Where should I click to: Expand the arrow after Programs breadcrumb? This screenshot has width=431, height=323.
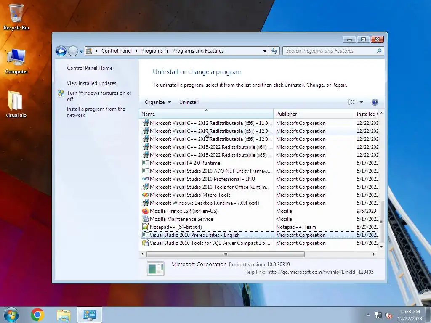click(x=168, y=51)
